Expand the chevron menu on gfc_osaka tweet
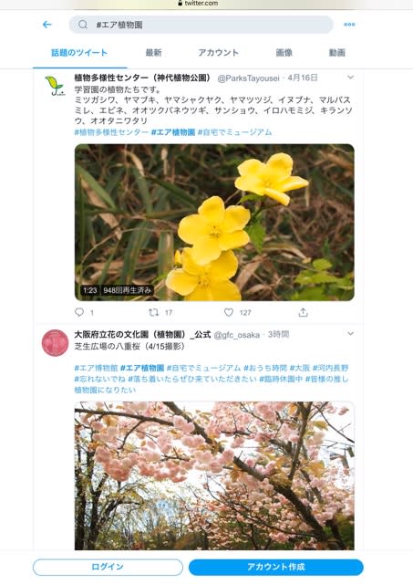Screen dimensions: 413x584 (x=350, y=334)
